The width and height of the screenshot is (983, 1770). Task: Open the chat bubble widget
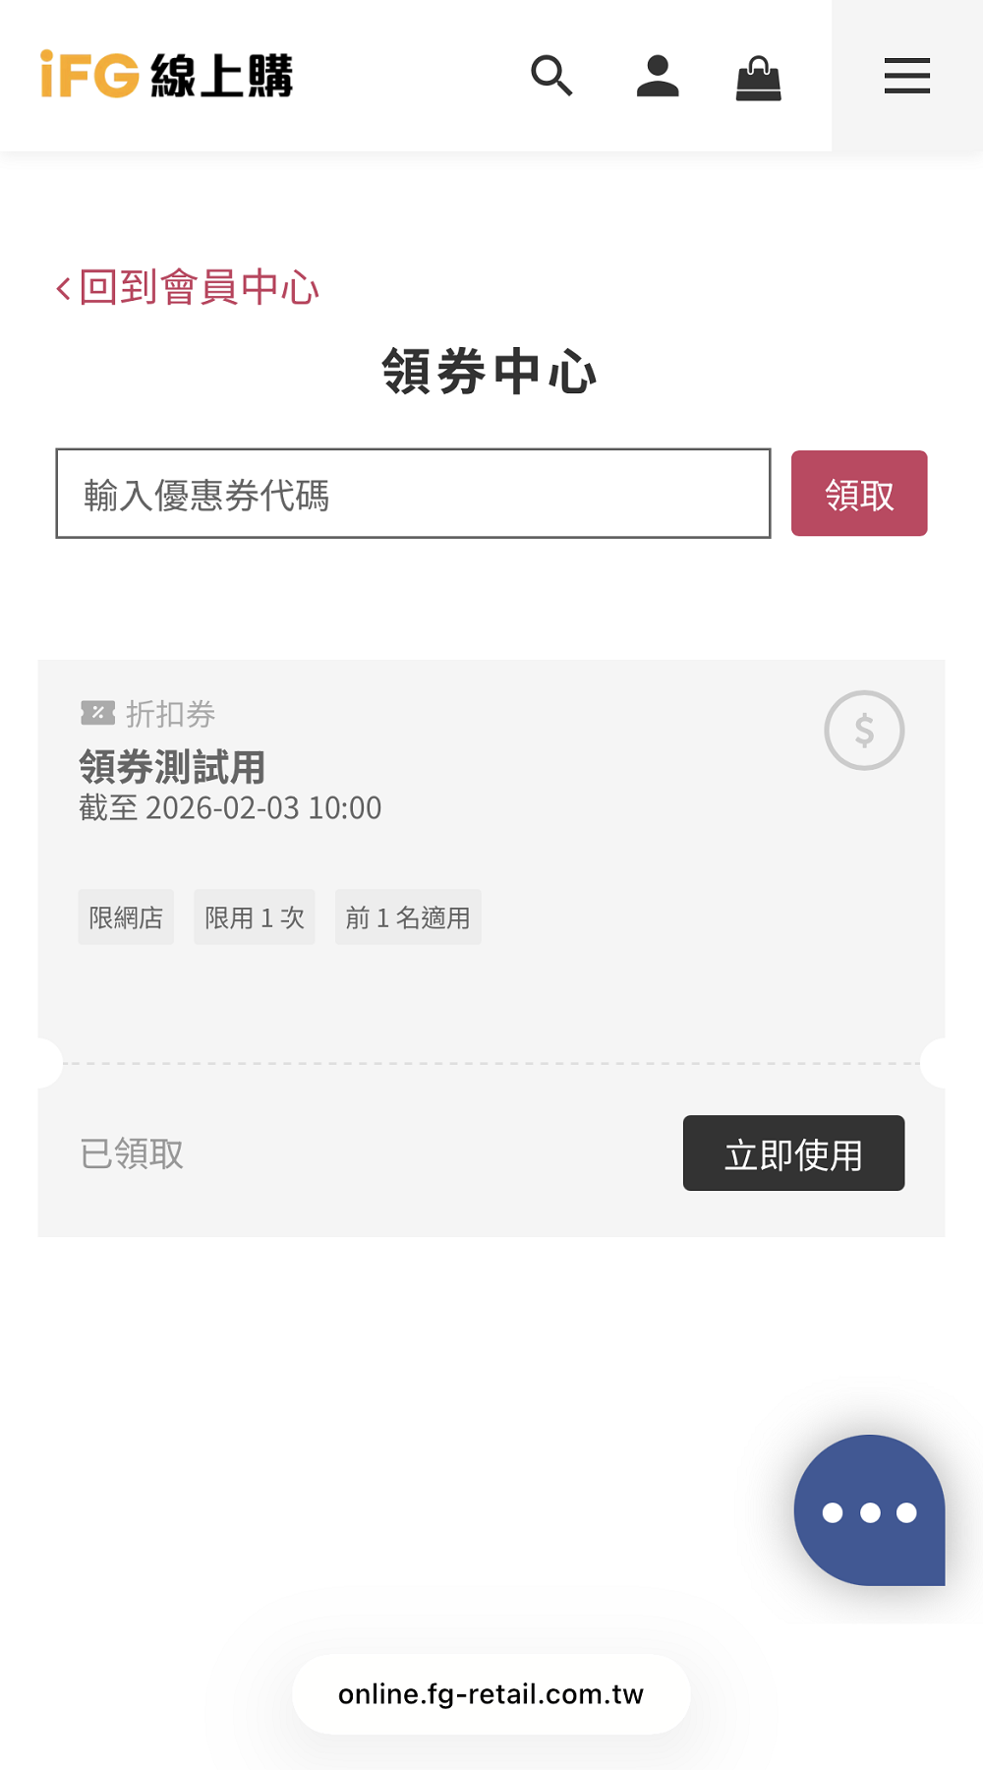pos(869,1510)
